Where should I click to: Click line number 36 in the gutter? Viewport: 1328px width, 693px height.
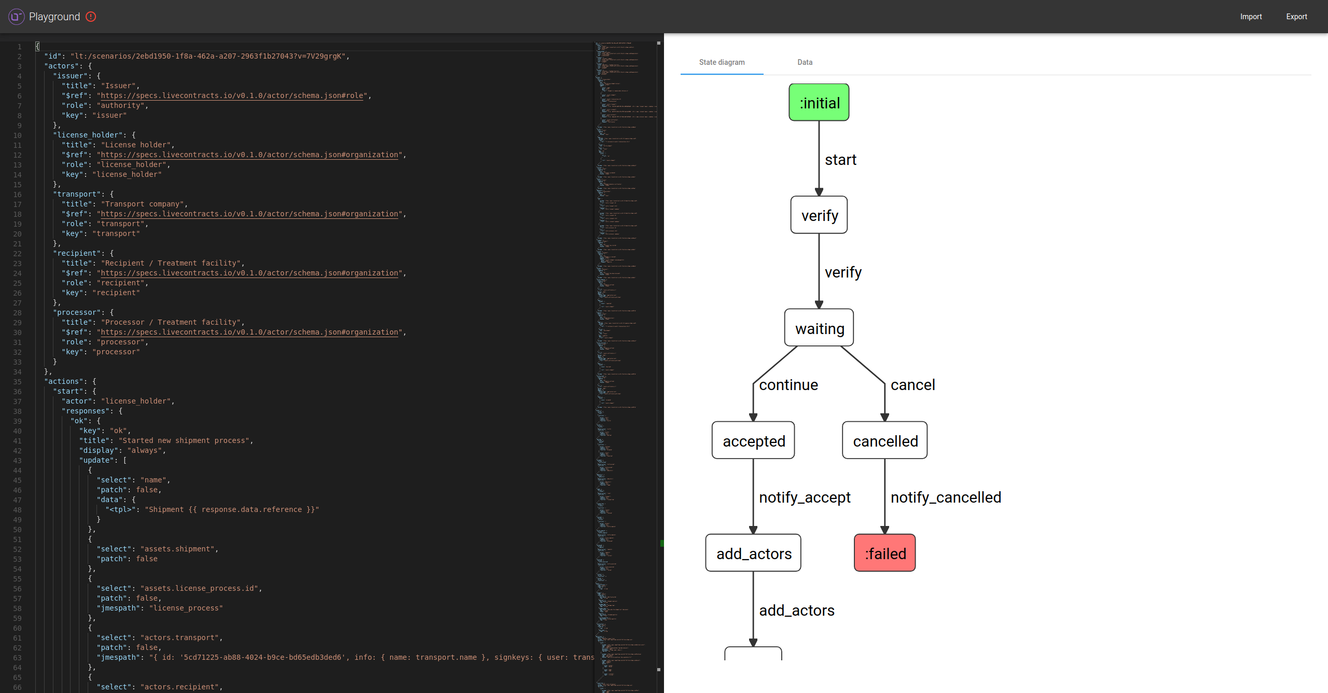[x=17, y=391]
